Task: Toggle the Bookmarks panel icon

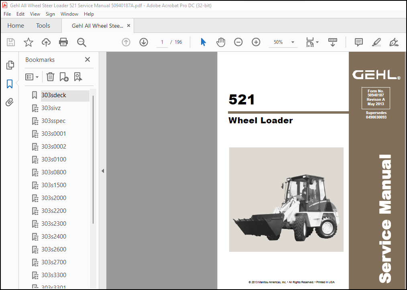Action: [x=10, y=84]
